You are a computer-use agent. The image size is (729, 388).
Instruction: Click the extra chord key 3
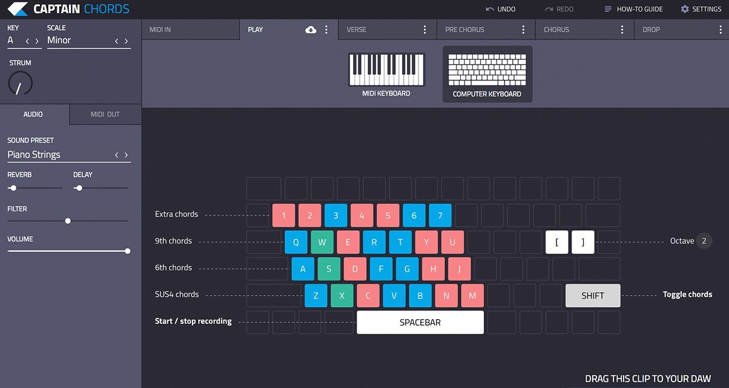pos(336,215)
